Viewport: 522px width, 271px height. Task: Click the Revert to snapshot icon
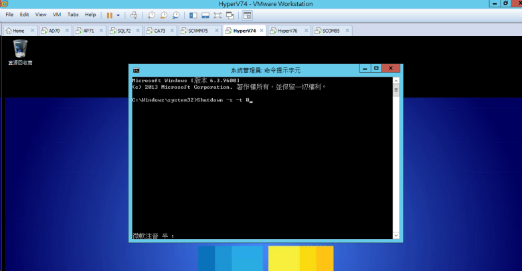(x=163, y=14)
